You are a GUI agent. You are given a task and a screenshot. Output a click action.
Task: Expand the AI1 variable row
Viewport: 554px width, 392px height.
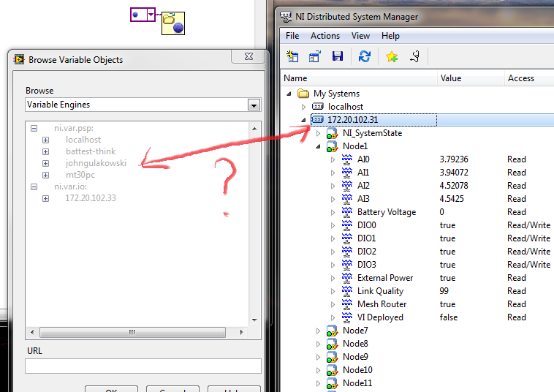click(x=333, y=173)
